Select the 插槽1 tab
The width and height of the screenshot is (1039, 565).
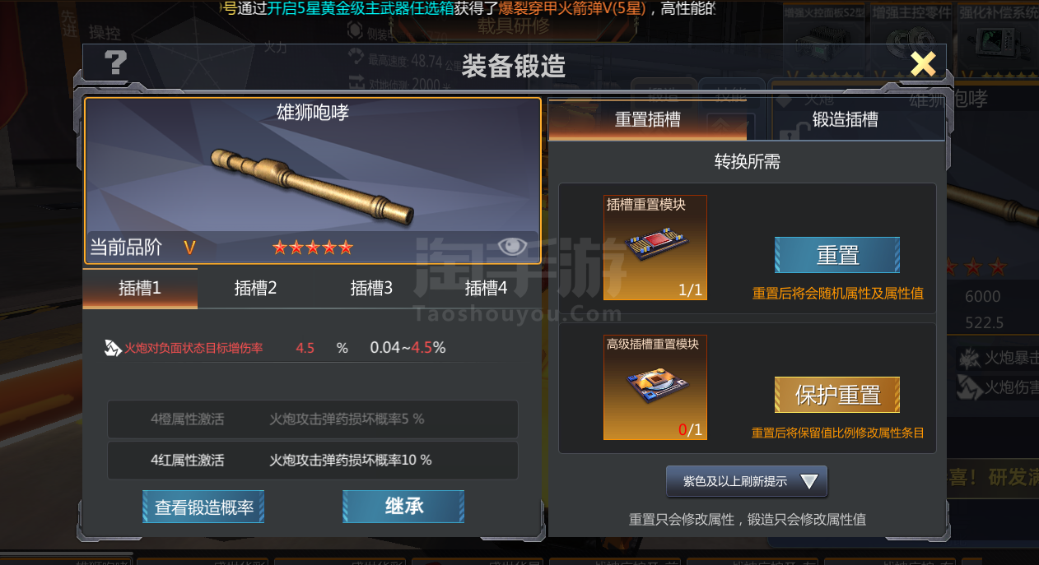coord(140,289)
